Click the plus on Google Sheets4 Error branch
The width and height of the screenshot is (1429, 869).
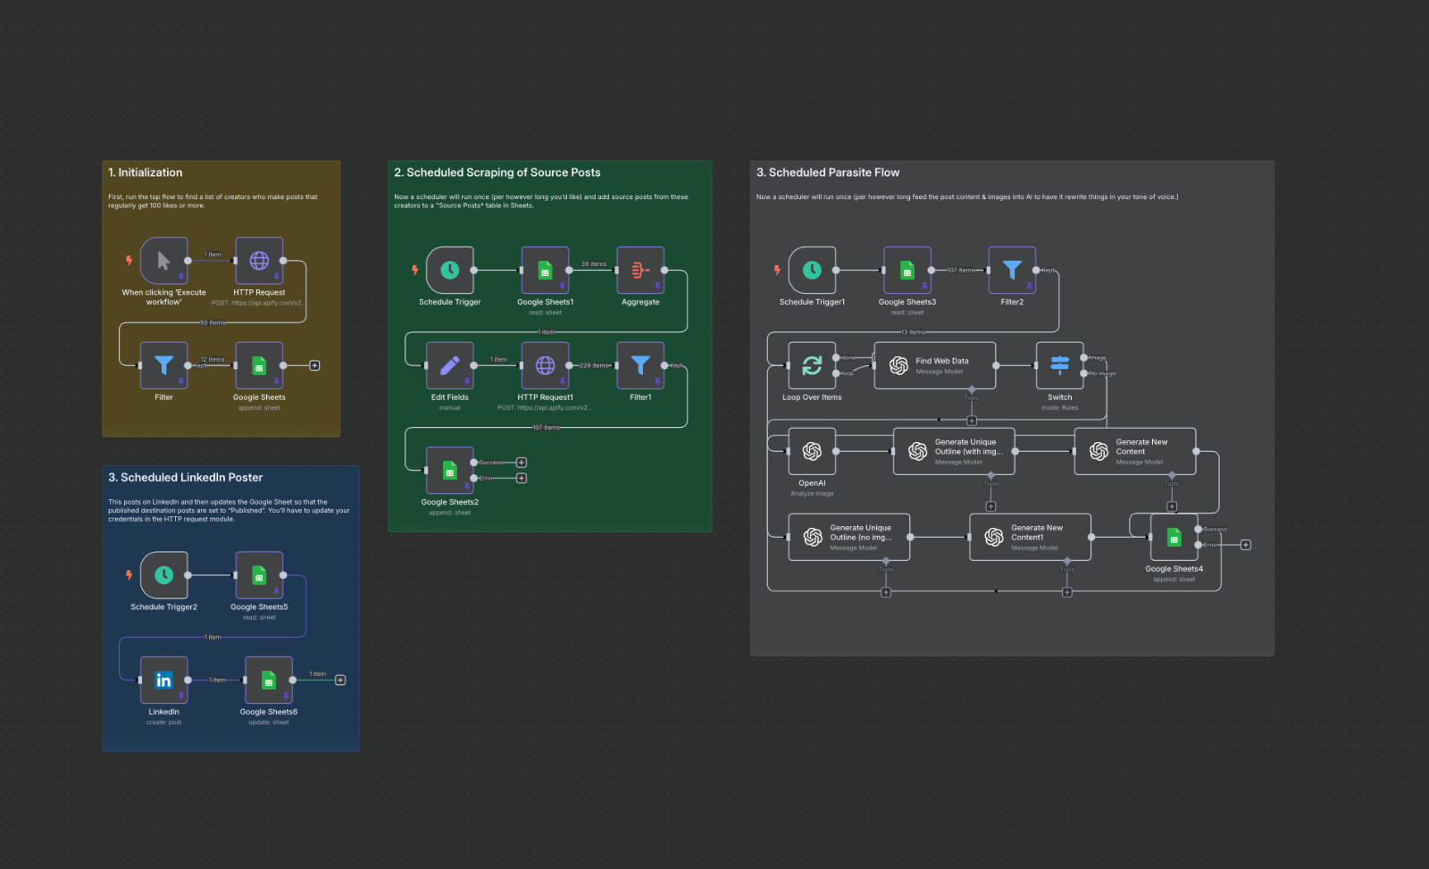click(x=1246, y=545)
